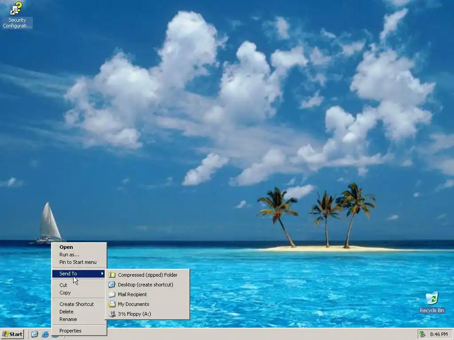Select Copy from the context menu
Screen dimensions: 454x340
79,293
